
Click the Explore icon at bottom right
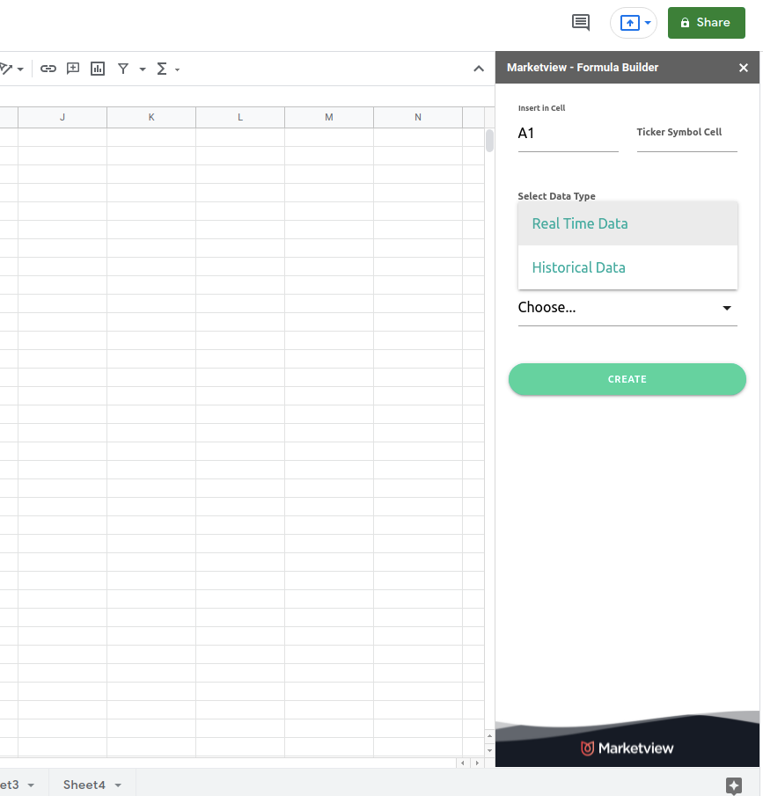pyautogui.click(x=734, y=785)
